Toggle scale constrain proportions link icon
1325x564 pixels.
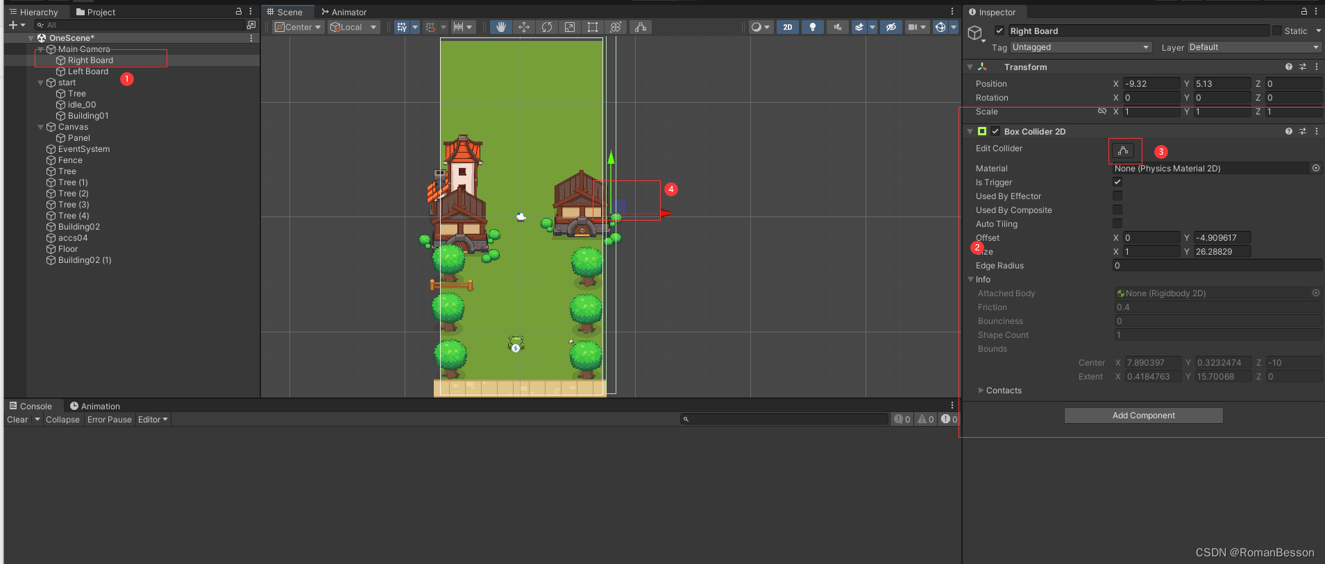1102,111
